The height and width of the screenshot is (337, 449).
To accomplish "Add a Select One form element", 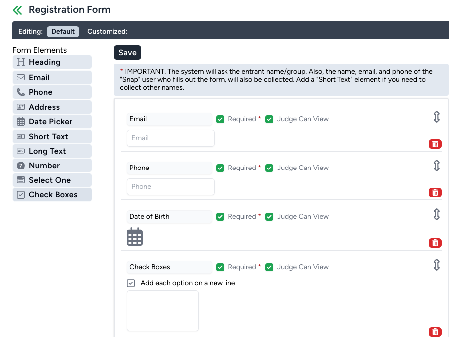I will tap(52, 180).
